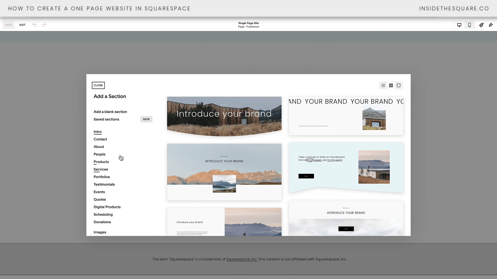The width and height of the screenshot is (497, 279).
Task: Select the About category
Action: point(99,147)
